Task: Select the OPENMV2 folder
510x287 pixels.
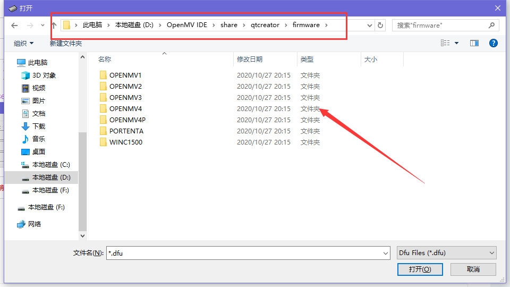Action: point(125,86)
